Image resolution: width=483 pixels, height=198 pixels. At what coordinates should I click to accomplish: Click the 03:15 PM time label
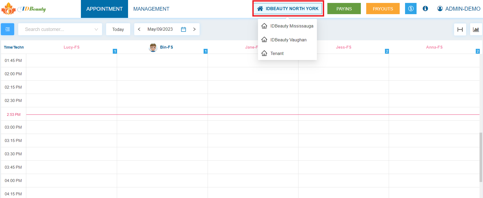[x=13, y=141]
